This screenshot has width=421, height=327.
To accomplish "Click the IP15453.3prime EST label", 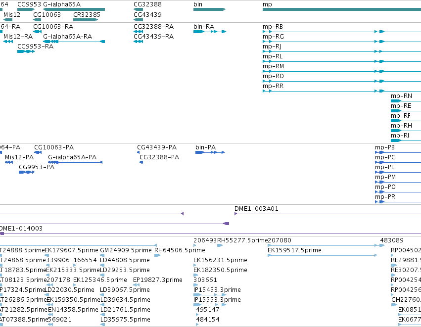I will (217, 290).
